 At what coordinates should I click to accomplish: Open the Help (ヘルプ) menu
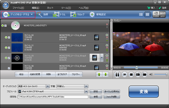coord(84,8)
